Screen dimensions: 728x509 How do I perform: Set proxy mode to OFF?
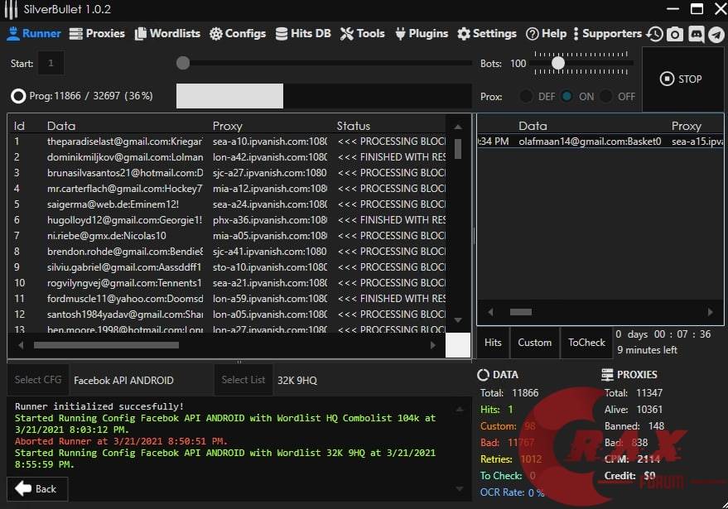tap(606, 96)
